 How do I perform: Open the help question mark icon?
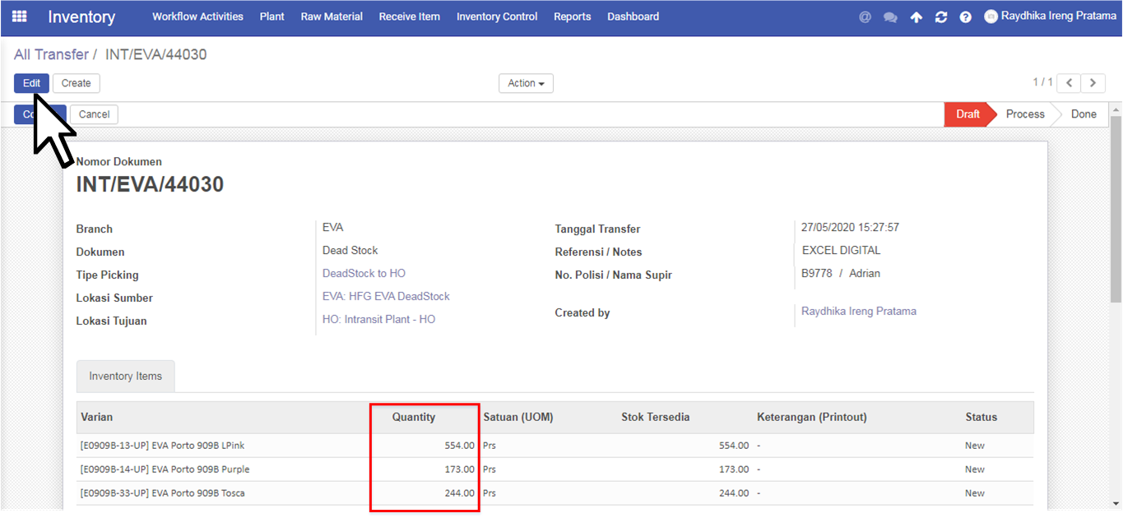point(966,17)
